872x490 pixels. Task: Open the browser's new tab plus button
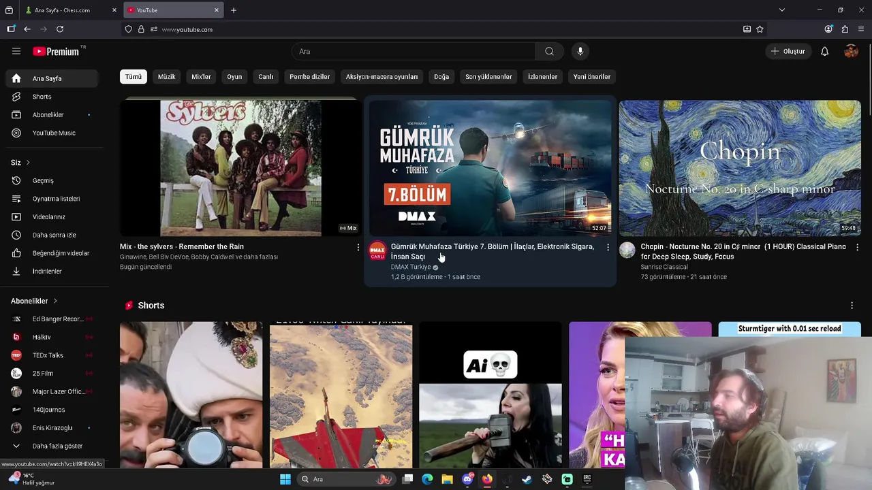(x=234, y=10)
